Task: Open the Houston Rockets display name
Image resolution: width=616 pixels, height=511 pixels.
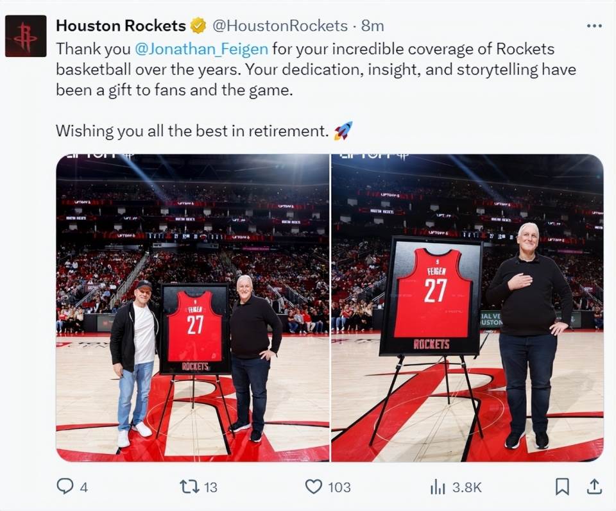Action: pyautogui.click(x=121, y=26)
